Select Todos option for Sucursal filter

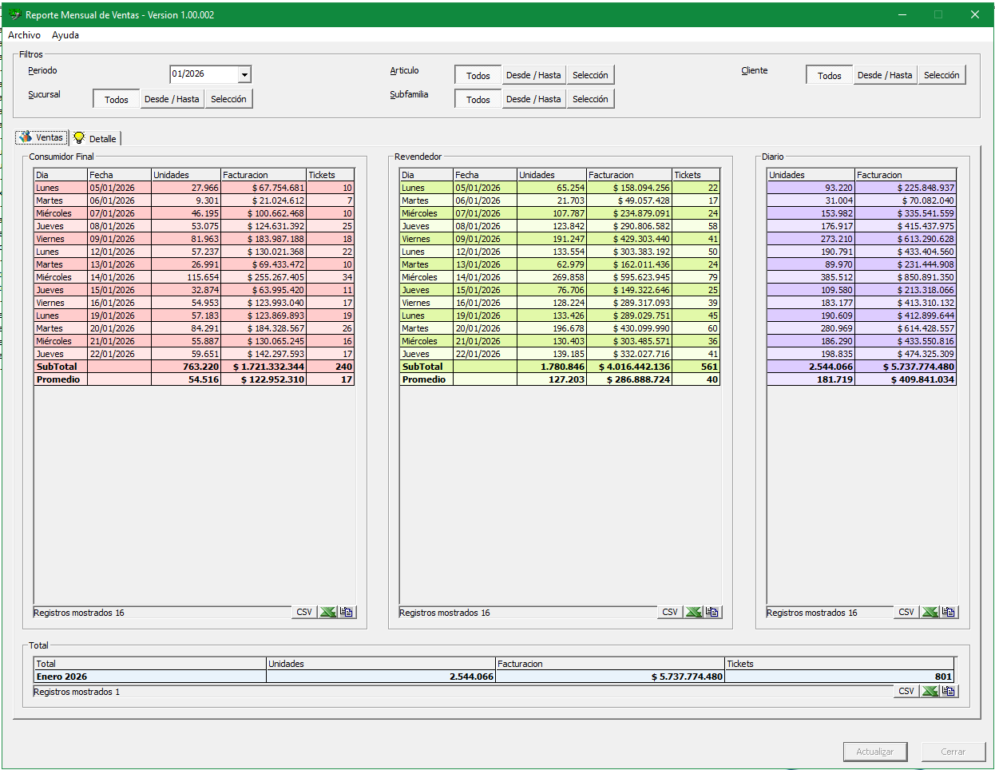click(x=117, y=99)
